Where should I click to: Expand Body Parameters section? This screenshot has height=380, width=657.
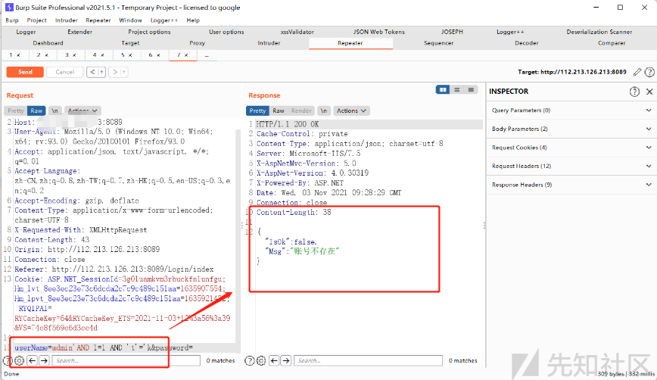pos(570,129)
